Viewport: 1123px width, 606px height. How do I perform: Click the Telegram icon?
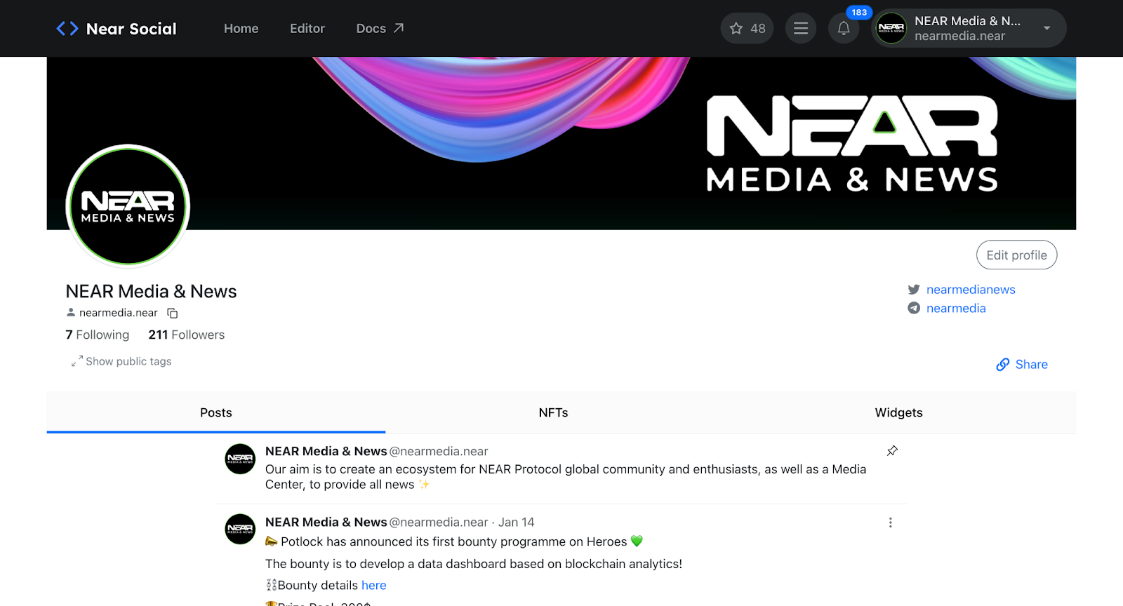coord(914,308)
